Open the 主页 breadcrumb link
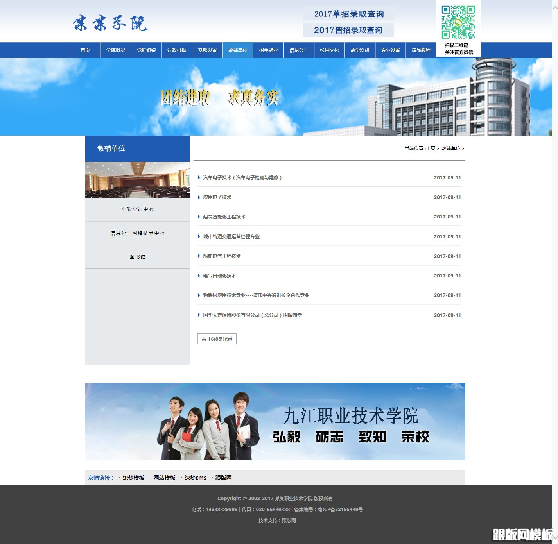Image resolution: width=558 pixels, height=544 pixels. pos(431,149)
